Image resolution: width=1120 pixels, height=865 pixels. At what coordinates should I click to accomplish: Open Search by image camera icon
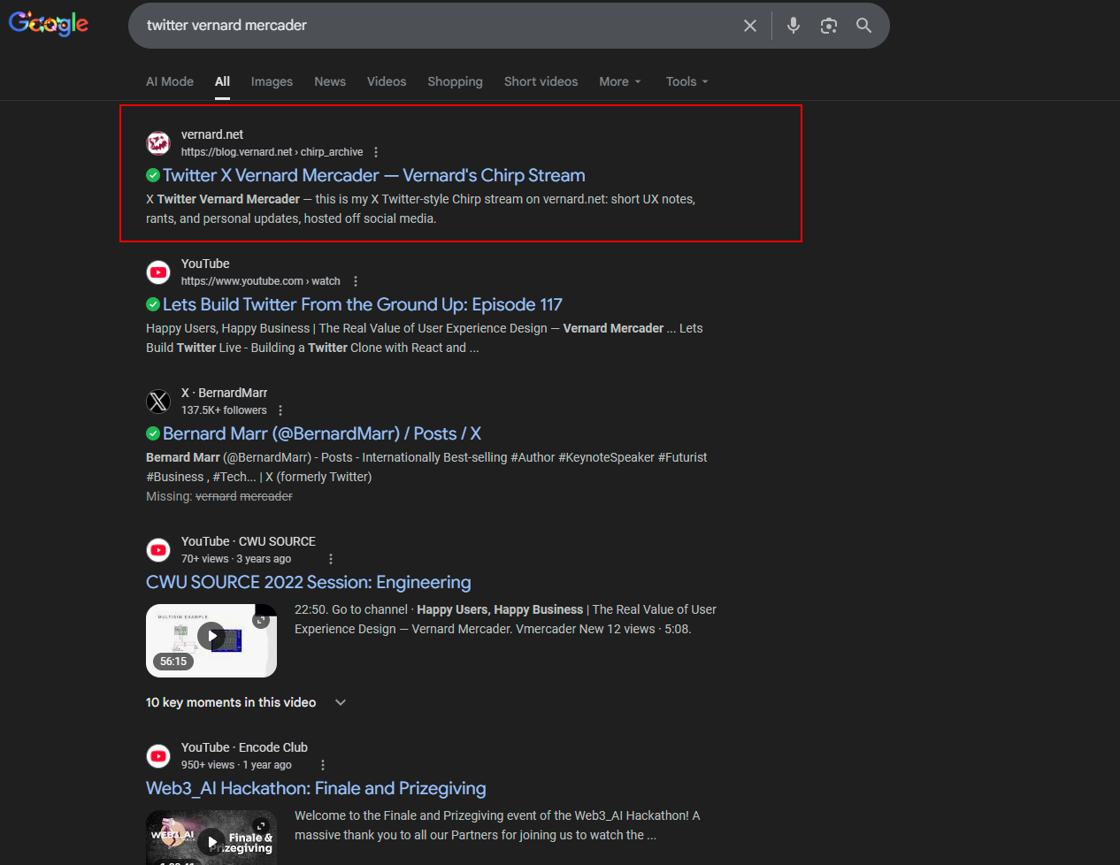tap(828, 26)
